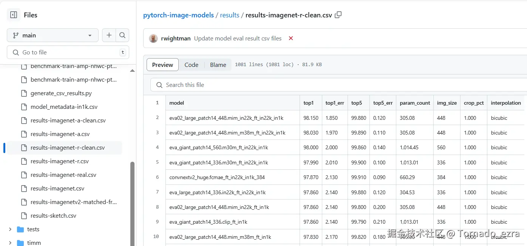The image size is (527, 246).
Task: Switch to the Code tab
Action: coord(191,65)
